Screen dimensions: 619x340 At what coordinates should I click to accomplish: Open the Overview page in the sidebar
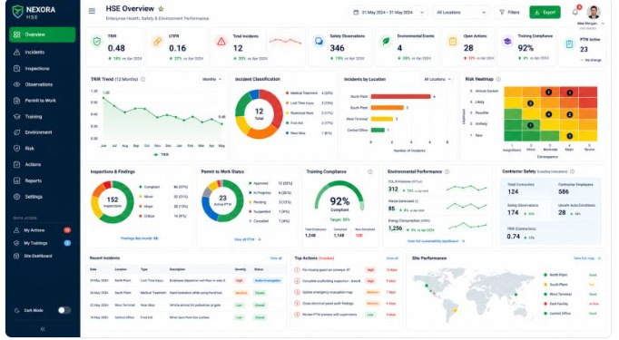43,34
